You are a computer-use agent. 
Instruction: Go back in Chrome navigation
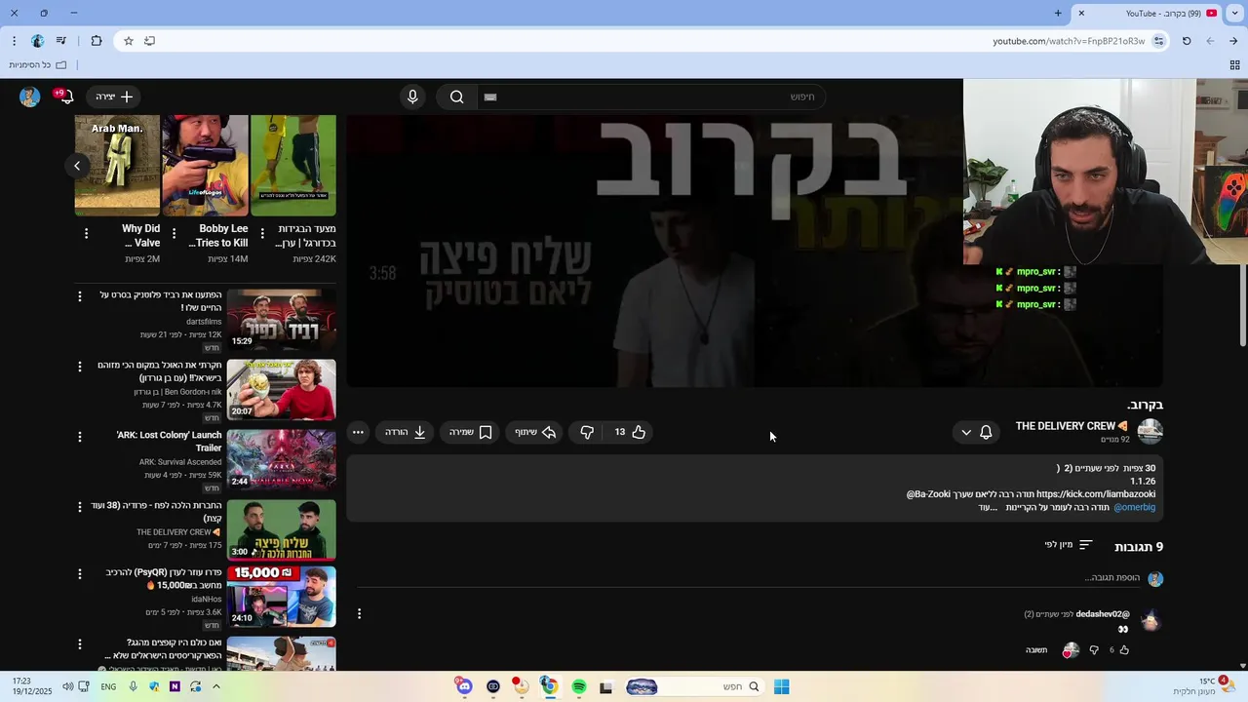pos(1233,41)
